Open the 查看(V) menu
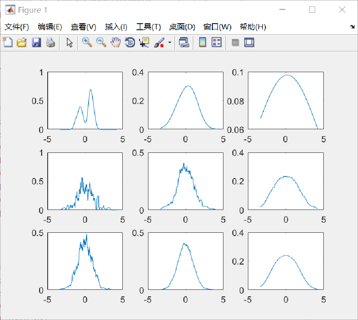This screenshot has width=358, height=320. click(83, 27)
